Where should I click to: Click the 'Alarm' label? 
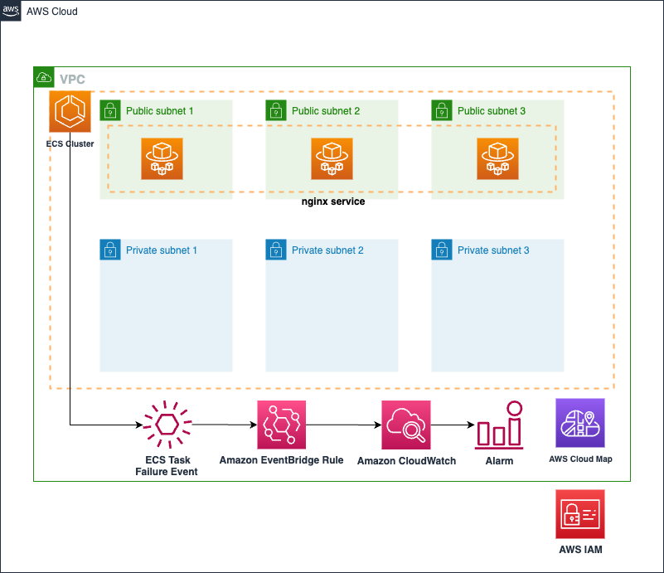click(x=499, y=461)
